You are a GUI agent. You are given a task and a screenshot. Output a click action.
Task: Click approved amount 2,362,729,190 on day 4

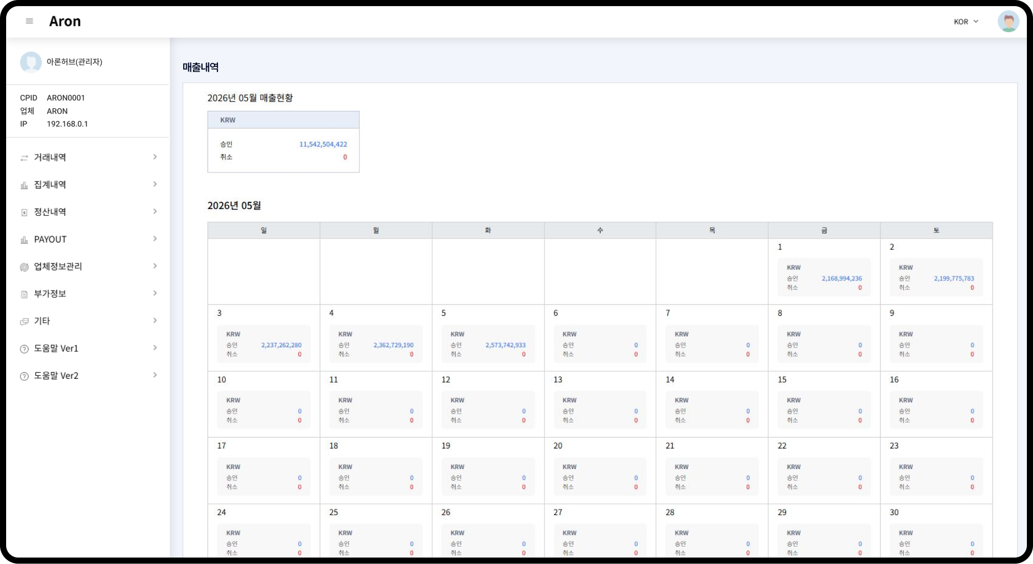(x=393, y=345)
